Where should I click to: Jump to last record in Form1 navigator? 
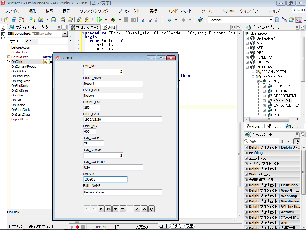[108, 209]
